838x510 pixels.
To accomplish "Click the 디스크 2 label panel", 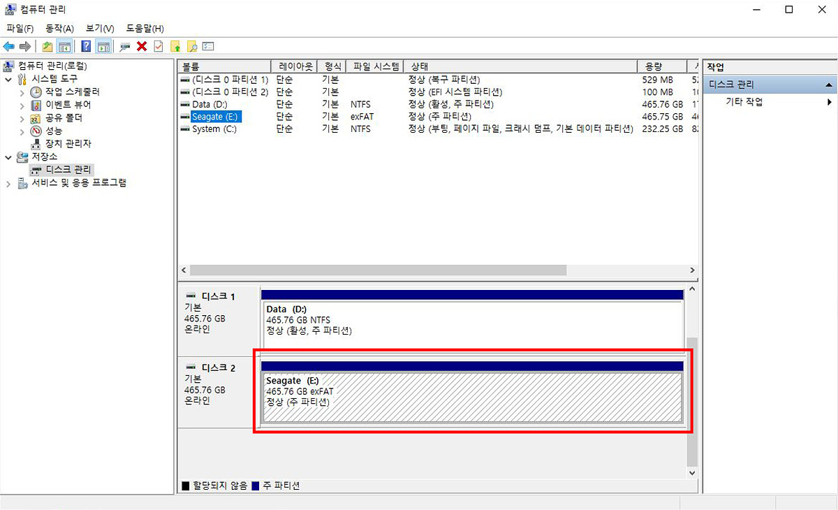I will point(219,391).
